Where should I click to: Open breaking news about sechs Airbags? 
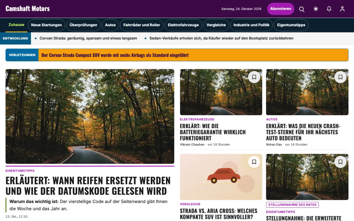tap(115, 55)
